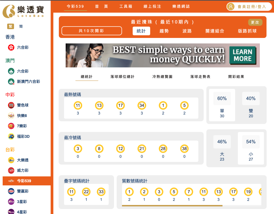Viewport: 274px width, 214px height.
Task: Click the 新澳門六合彩 lottery icon
Action: tap(11, 81)
